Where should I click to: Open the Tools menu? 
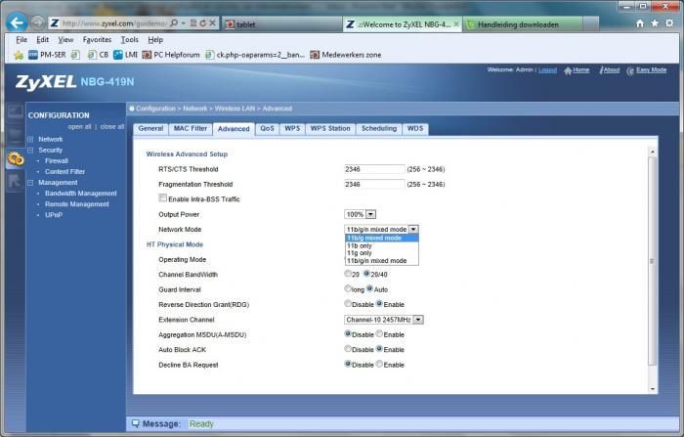130,40
